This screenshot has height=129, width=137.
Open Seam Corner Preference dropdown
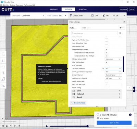[113, 78]
